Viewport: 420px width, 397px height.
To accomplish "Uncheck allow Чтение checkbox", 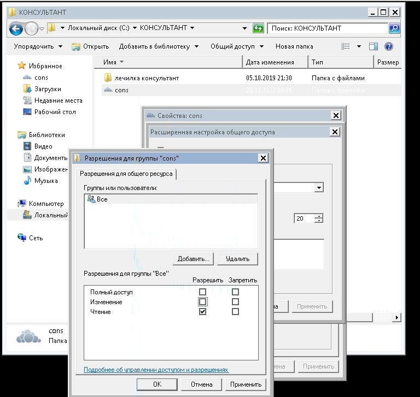I will coord(202,312).
